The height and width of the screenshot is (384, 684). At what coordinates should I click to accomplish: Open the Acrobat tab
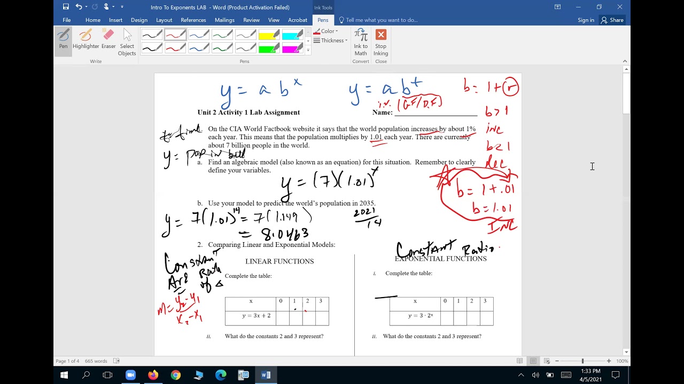[298, 20]
